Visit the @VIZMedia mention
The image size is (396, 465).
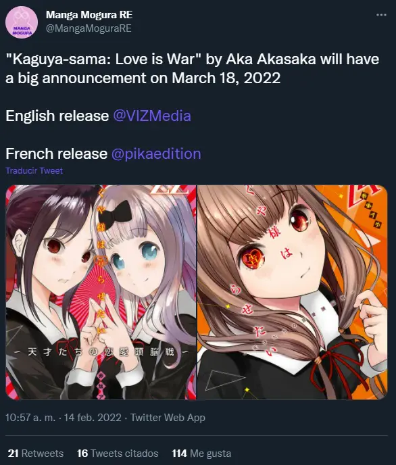(x=152, y=116)
